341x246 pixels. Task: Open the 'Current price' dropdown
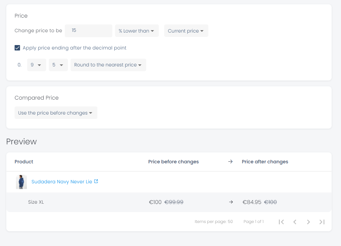[x=186, y=31]
